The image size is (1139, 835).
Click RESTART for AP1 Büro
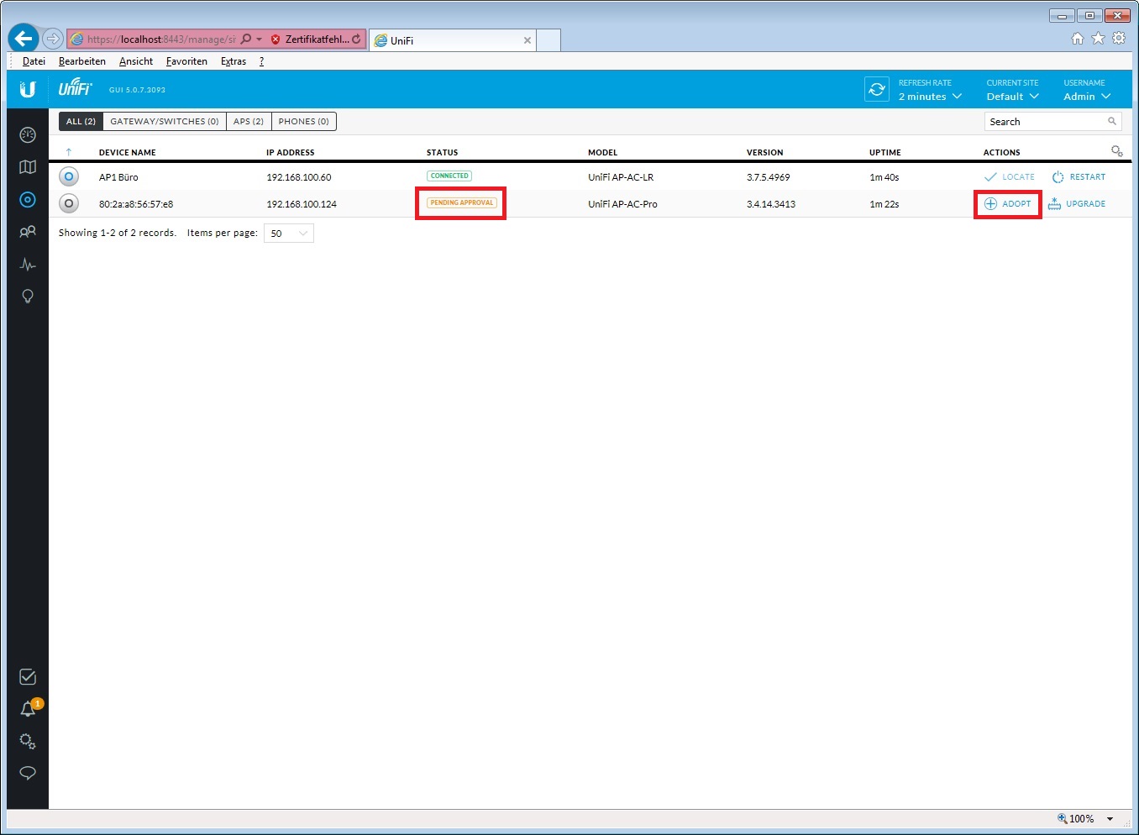1079,177
